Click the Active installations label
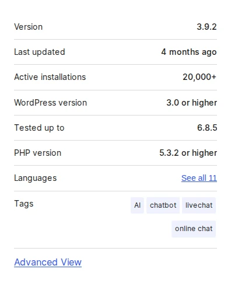Viewport: 231px width, 290px height. pos(50,77)
